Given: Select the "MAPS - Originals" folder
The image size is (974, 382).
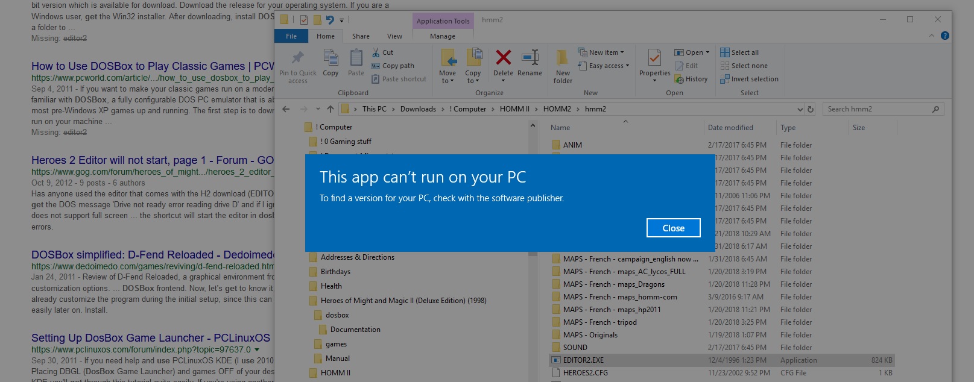Looking at the screenshot, I should coord(721,335).
